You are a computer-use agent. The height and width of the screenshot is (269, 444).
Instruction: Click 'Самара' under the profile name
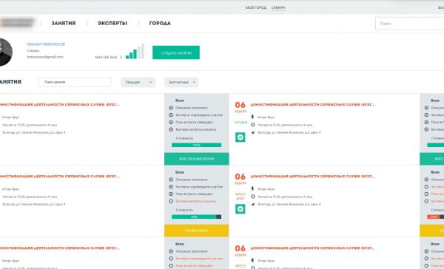click(33, 51)
